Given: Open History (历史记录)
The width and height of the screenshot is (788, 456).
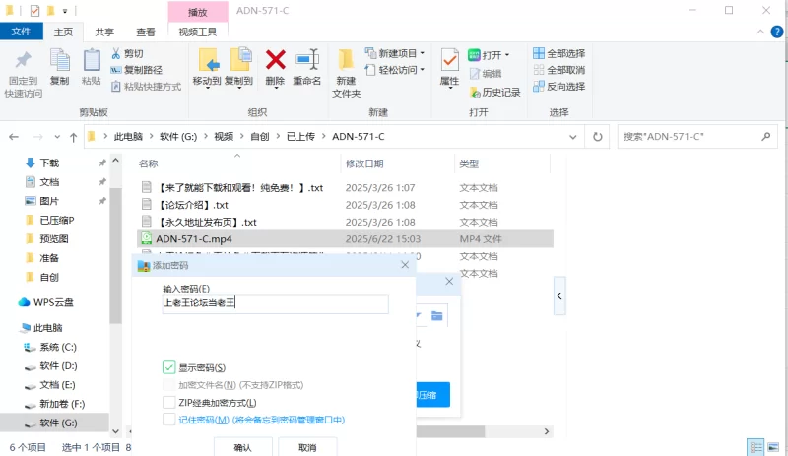Looking at the screenshot, I should tap(495, 92).
